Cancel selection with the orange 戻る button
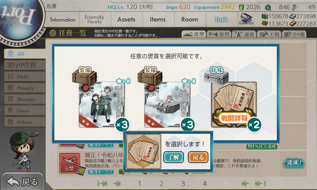Image resolution: width=317 pixels, height=190 pixels. (x=198, y=158)
